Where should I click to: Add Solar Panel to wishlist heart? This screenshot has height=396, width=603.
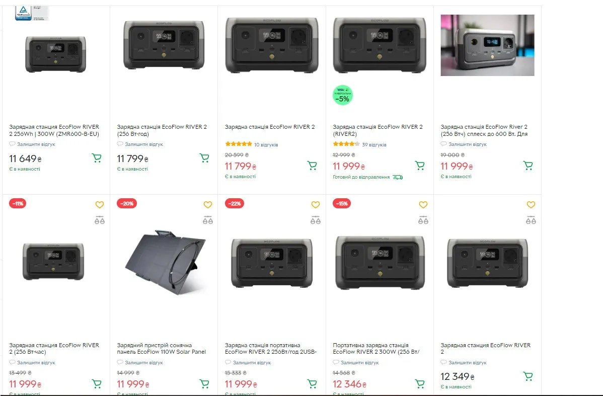point(207,205)
